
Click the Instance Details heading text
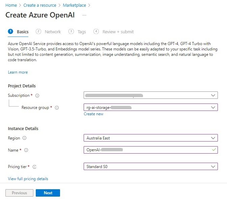pos(23,128)
